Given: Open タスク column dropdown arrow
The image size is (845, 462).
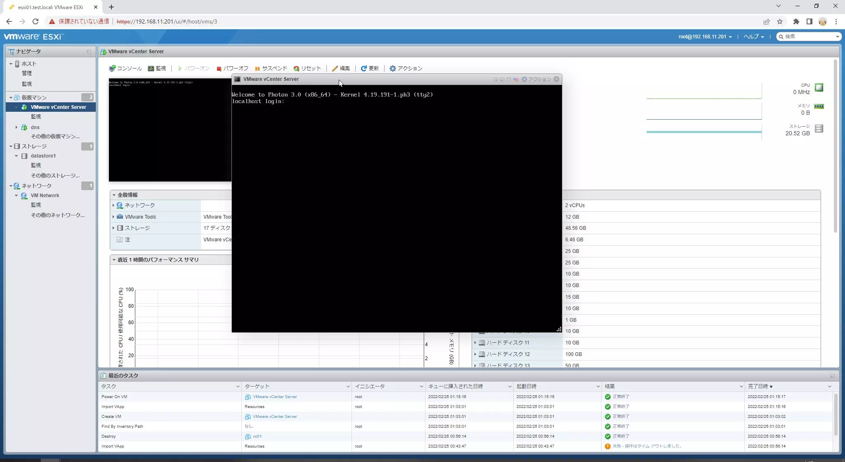Looking at the screenshot, I should [238, 387].
